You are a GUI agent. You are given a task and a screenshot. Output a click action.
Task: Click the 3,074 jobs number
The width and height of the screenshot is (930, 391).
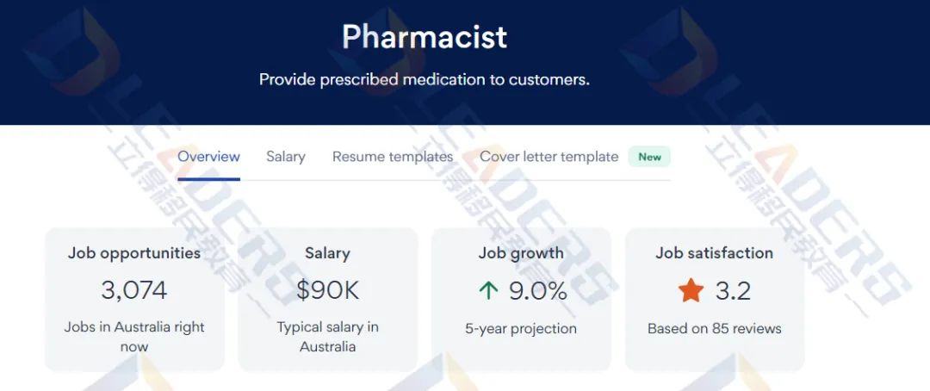(x=134, y=291)
